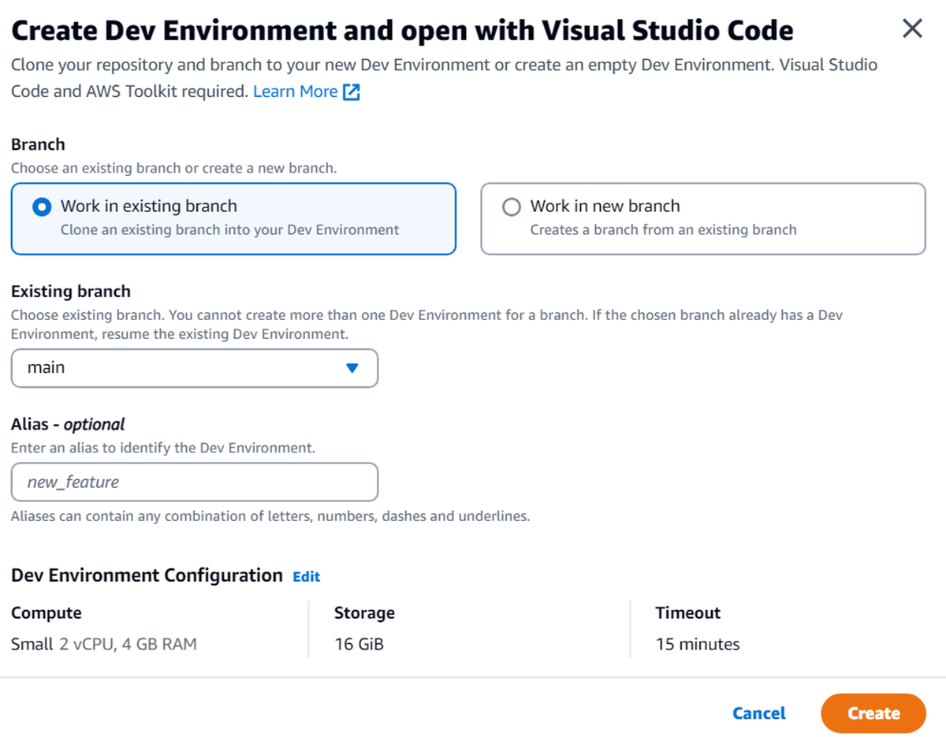946x737 pixels.
Task: Click the Timeout value 15 minutes
Action: pos(698,645)
